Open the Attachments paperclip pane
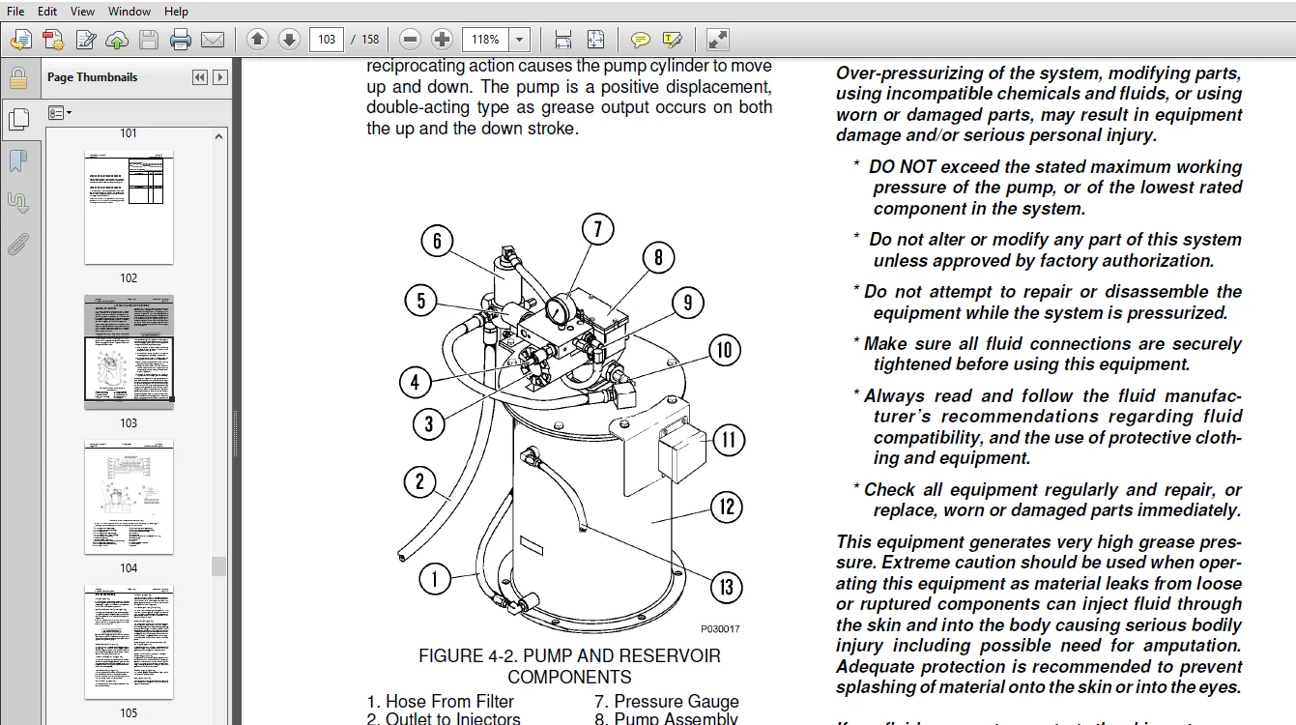Screen dimensions: 1296x725 point(17,243)
